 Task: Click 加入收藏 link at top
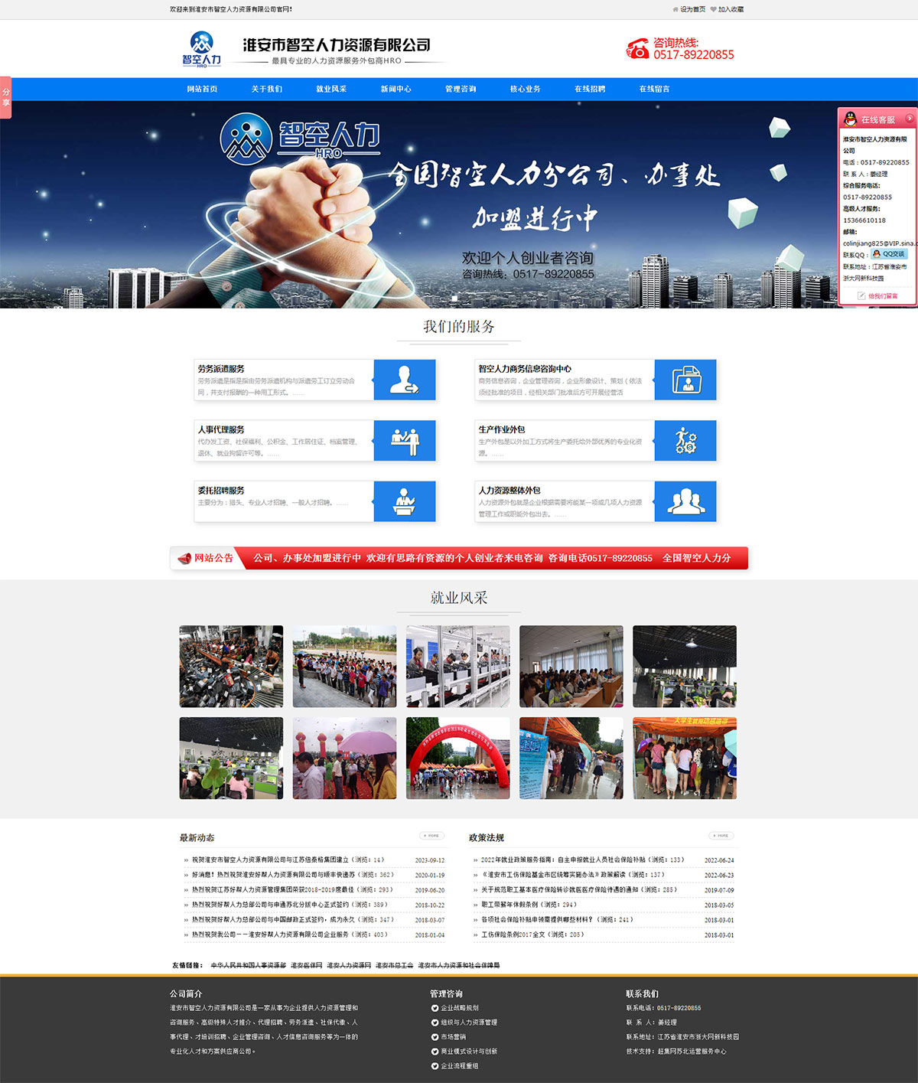[730, 10]
